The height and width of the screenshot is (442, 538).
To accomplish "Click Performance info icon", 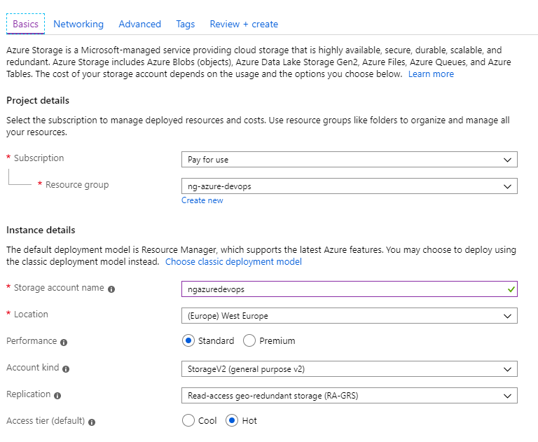I will [64, 343].
